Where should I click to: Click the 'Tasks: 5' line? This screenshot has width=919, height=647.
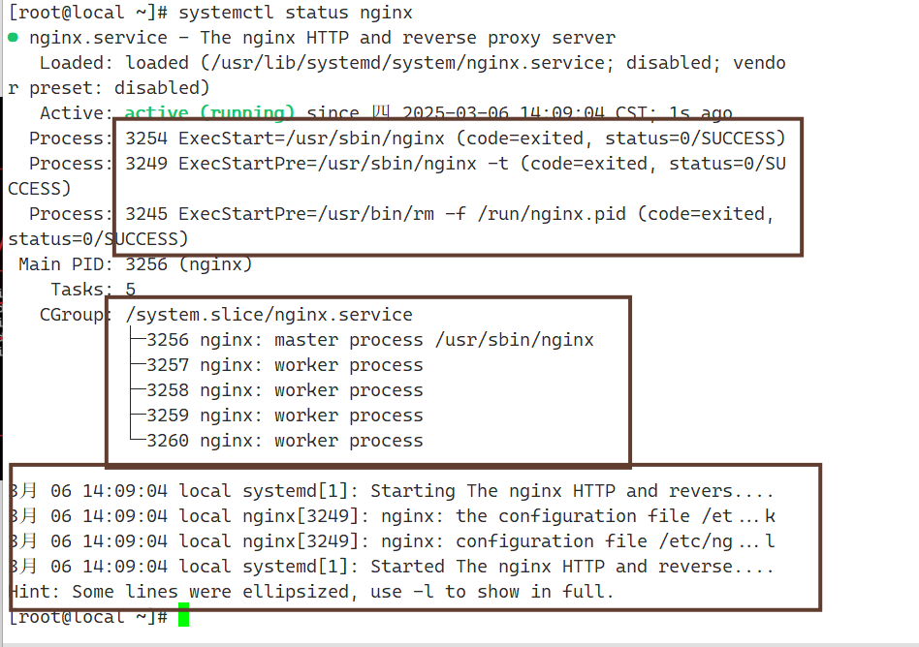coord(93,290)
